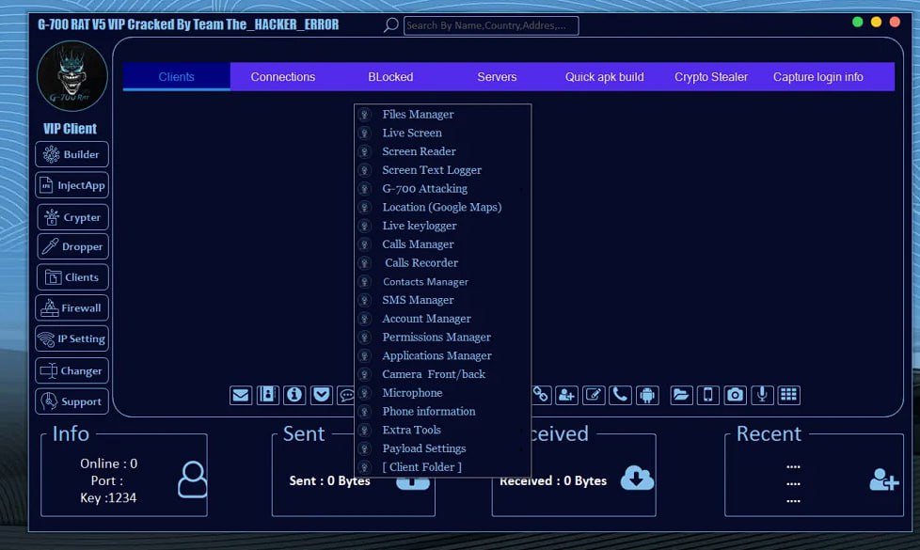Click the cloud download icon in Received panel
This screenshot has width=920, height=550.
637,478
